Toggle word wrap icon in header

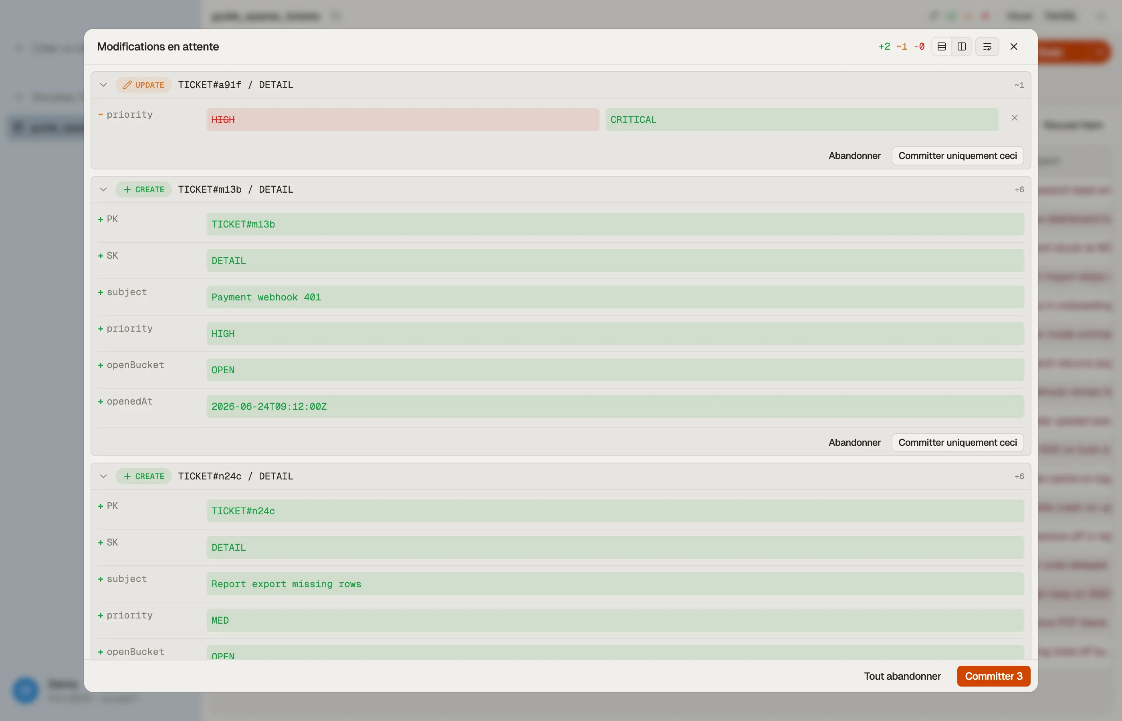coord(987,47)
